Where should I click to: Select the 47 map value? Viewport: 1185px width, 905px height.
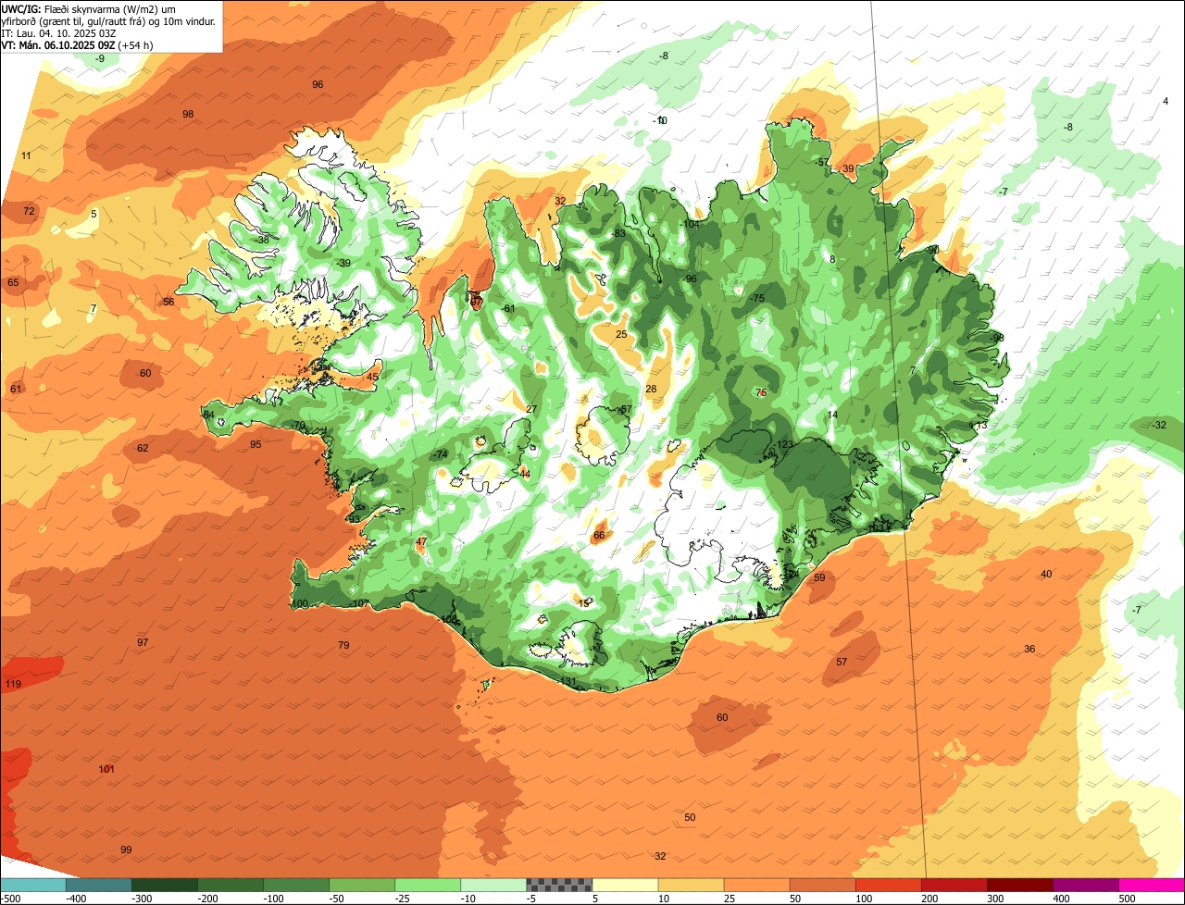tap(421, 541)
